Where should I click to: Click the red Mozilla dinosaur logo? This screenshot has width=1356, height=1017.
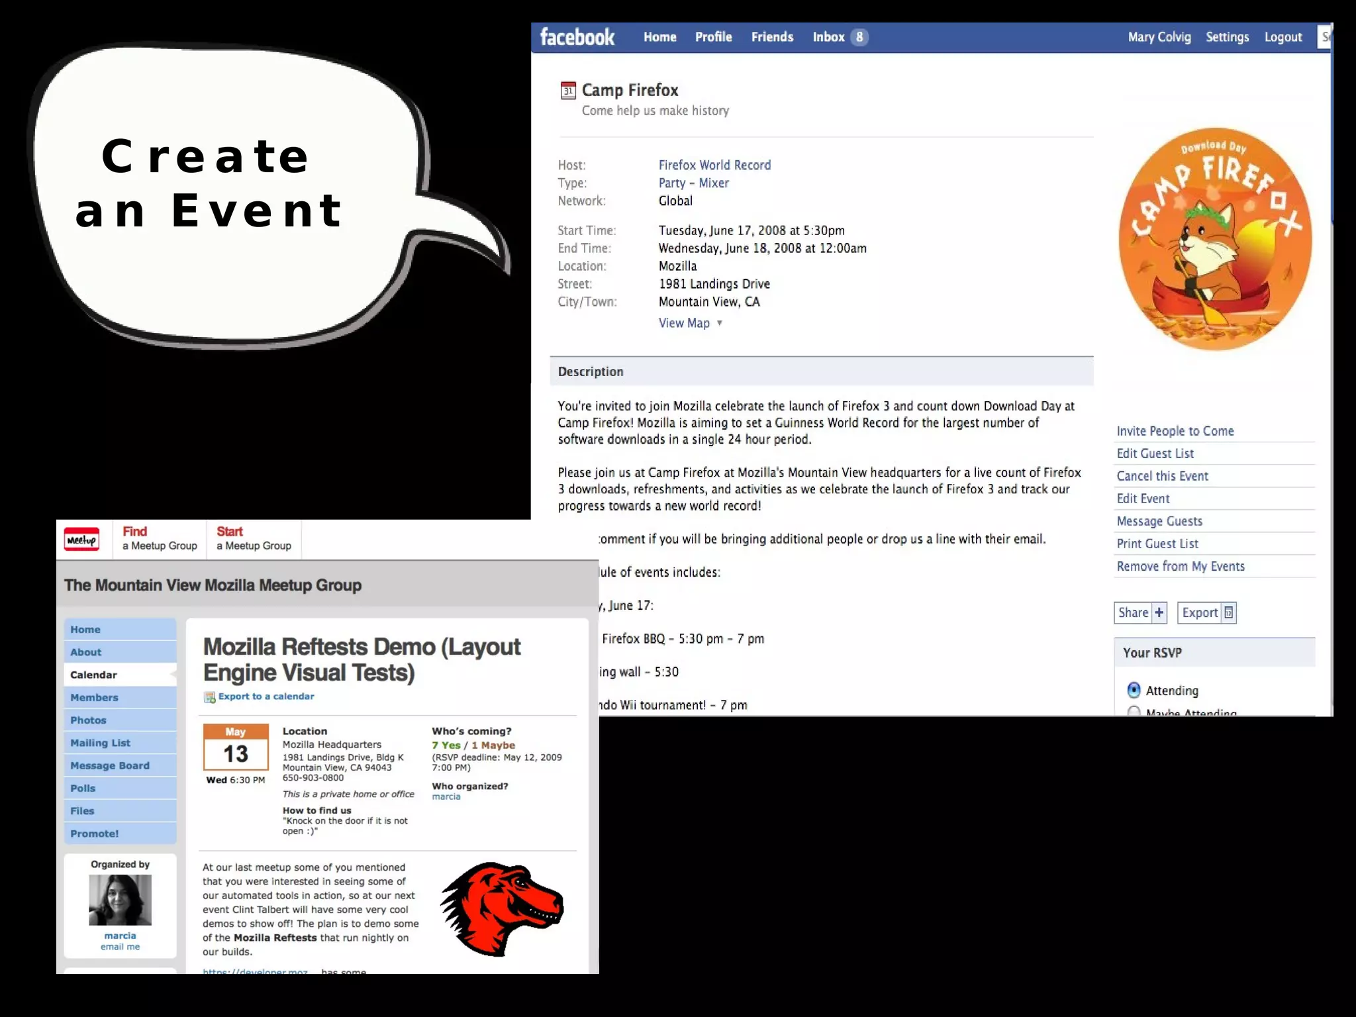502,909
